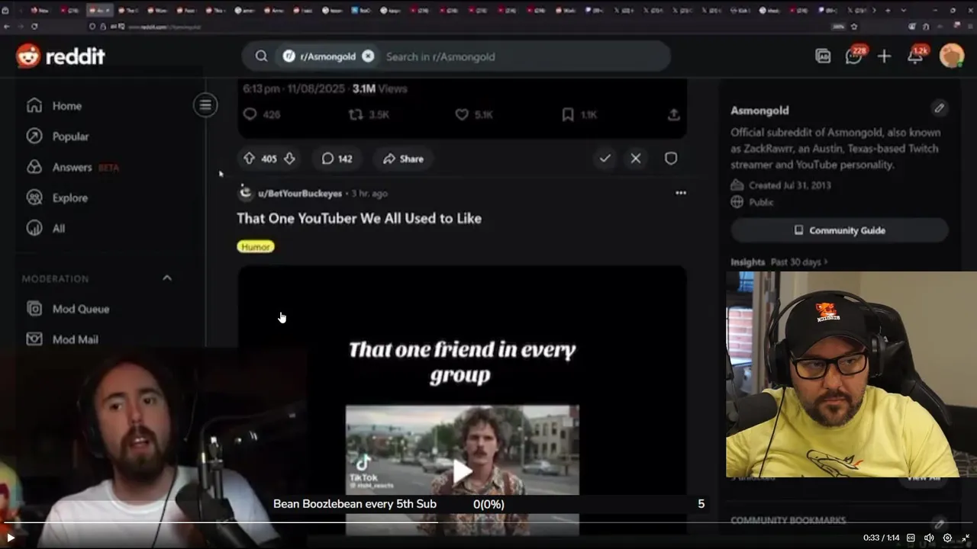This screenshot has height=549, width=977.
Task: Remove the r/Asmongold search filter chip
Action: coord(368,56)
